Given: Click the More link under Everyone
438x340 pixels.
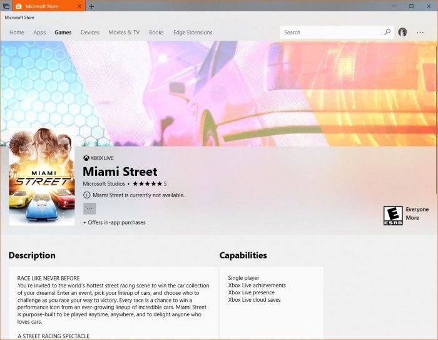Looking at the screenshot, I should (412, 218).
